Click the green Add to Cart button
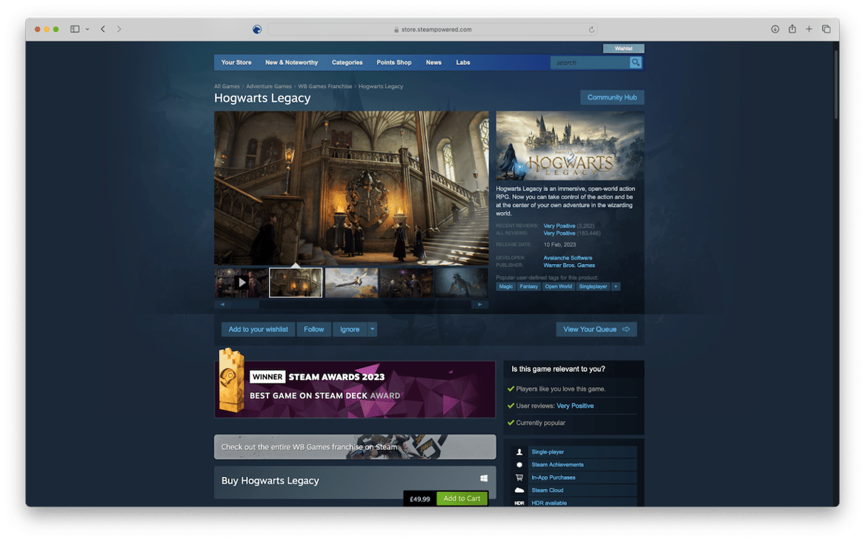The image size is (865, 541). click(x=462, y=499)
